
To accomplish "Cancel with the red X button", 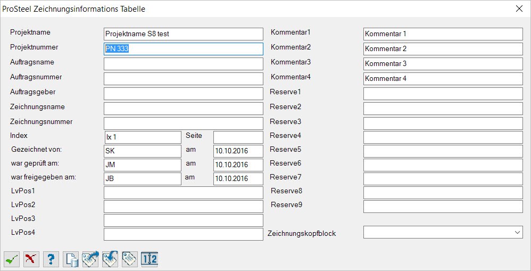I will tap(31, 259).
